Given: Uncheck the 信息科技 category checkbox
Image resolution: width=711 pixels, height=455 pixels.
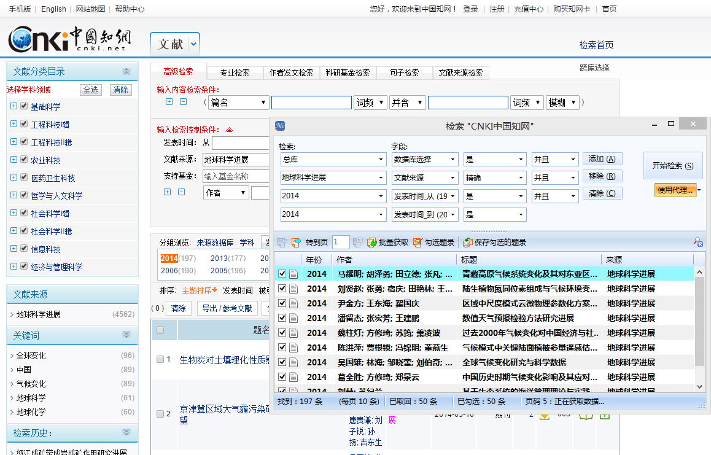Looking at the screenshot, I should [24, 249].
